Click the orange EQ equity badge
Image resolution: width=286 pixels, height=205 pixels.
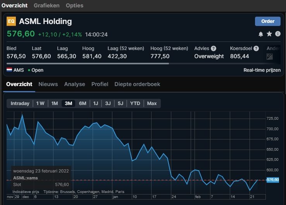pos(11,22)
